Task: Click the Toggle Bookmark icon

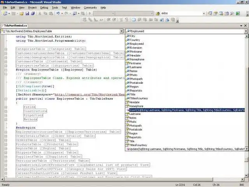Action: (x=134, y=20)
